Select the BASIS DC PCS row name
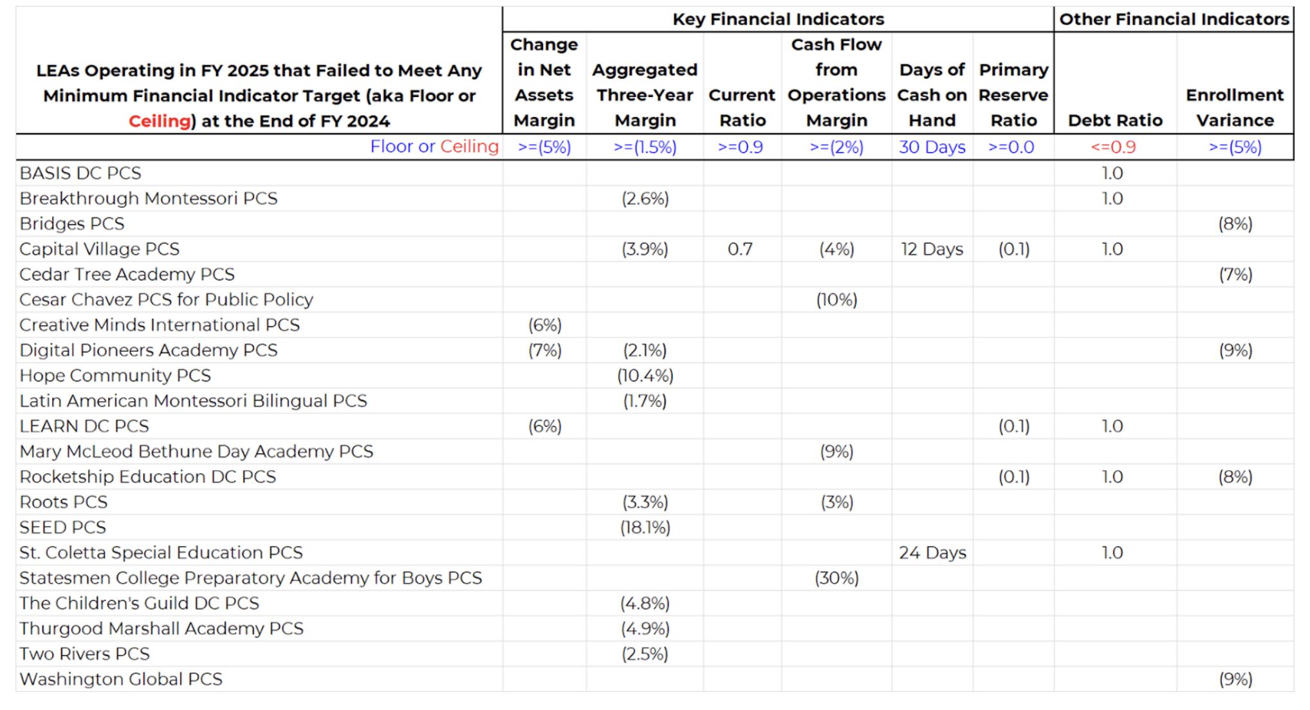1310x710 pixels. [80, 173]
